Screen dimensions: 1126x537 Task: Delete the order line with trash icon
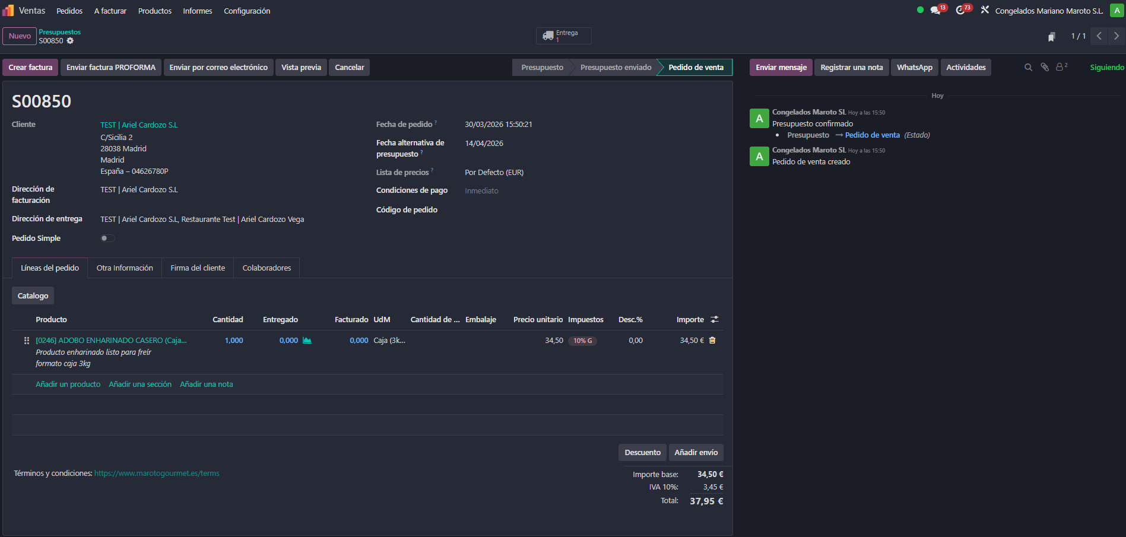pos(712,341)
